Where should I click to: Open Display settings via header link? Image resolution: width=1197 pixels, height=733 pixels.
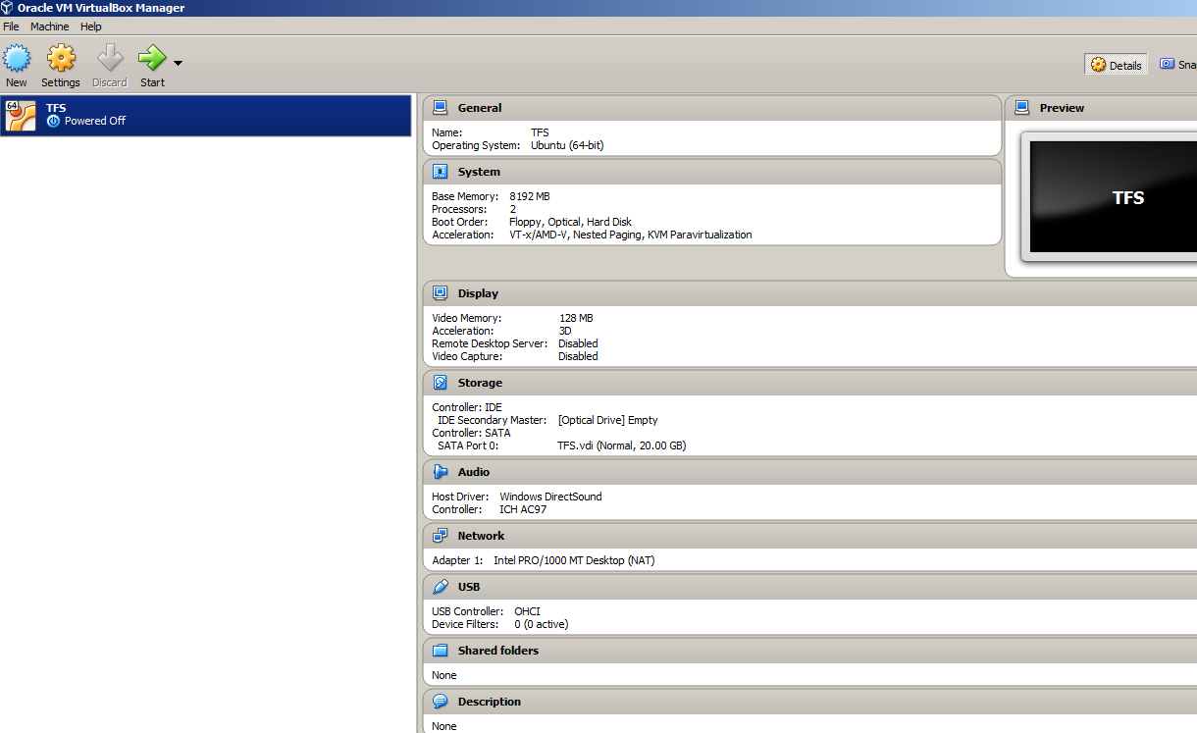[478, 293]
